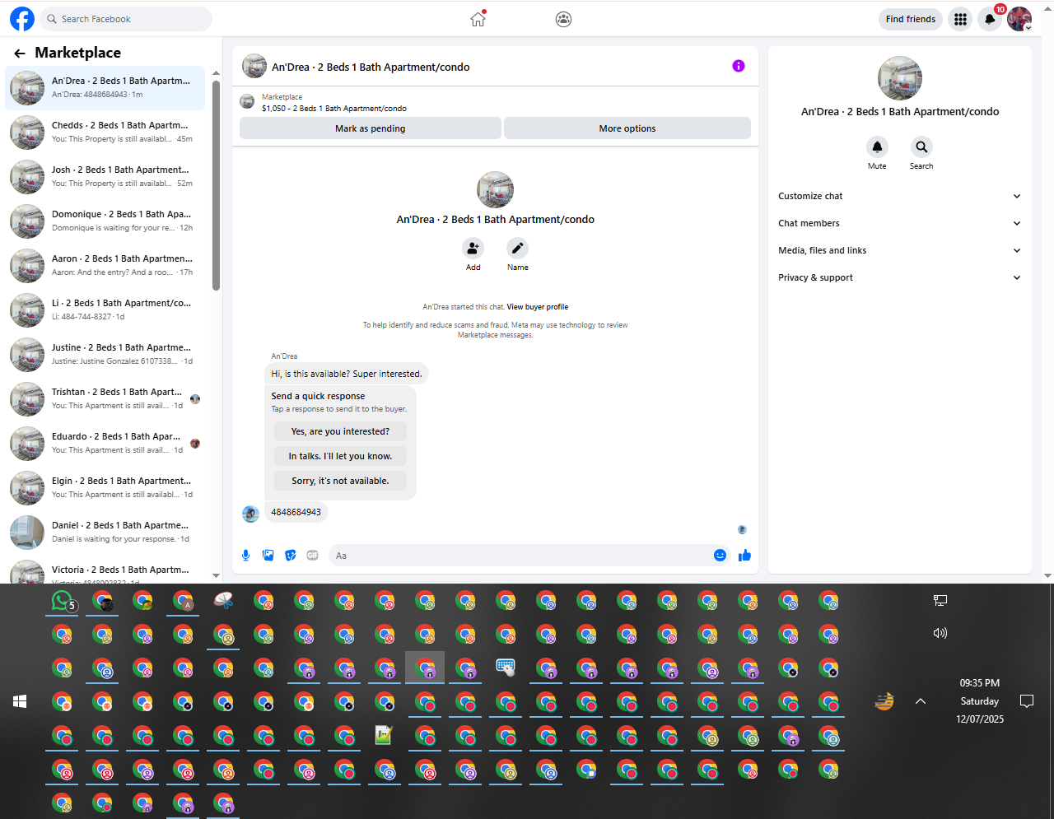This screenshot has width=1054, height=819.
Task: Open Aaron conversation in chat list
Action: (x=105, y=266)
